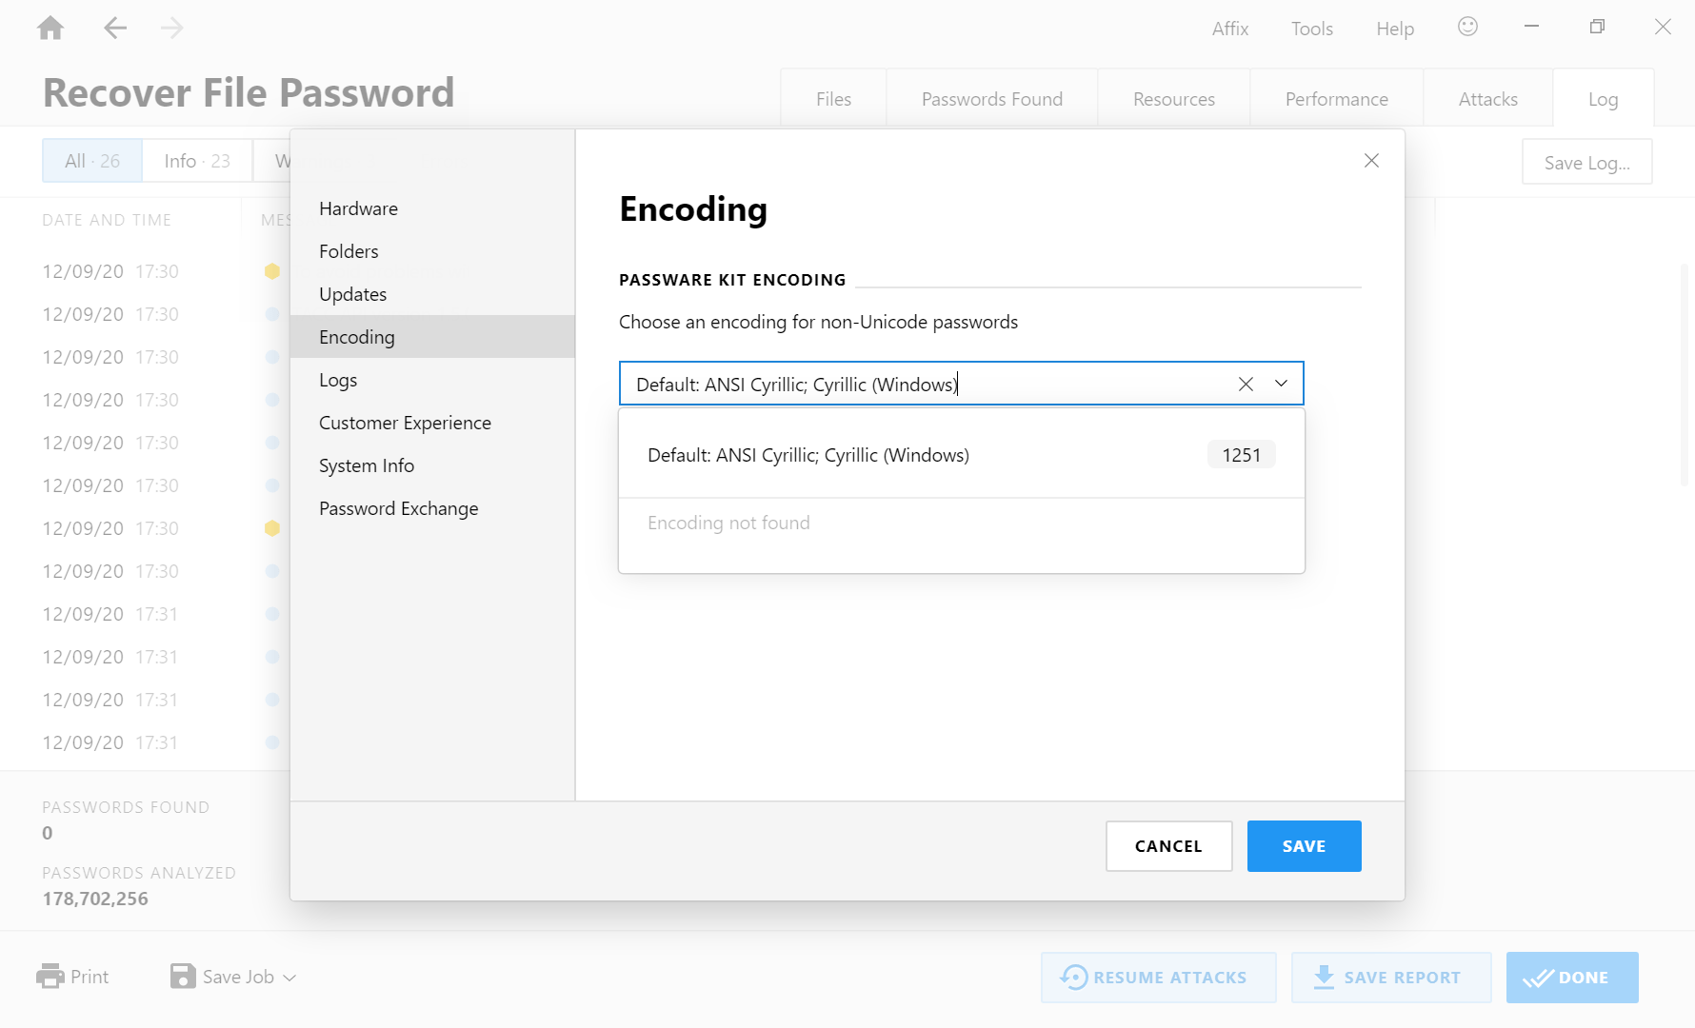Open the smiley feedback icon

(1467, 28)
